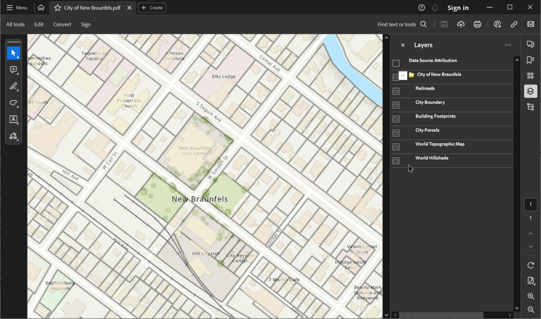Click the City of New Braunfels folder icon
The image size is (541, 319).
(x=411, y=75)
